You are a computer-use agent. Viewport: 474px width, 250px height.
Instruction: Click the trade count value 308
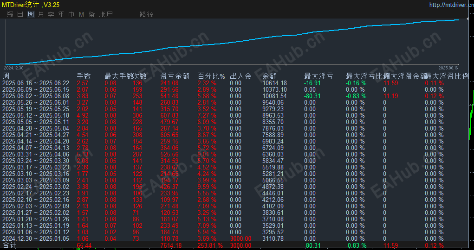137,135
